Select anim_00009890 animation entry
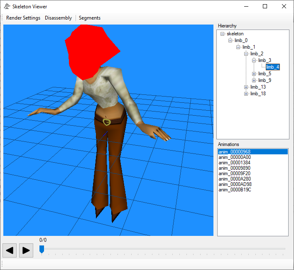The height and width of the screenshot is (270, 294). tap(235, 168)
